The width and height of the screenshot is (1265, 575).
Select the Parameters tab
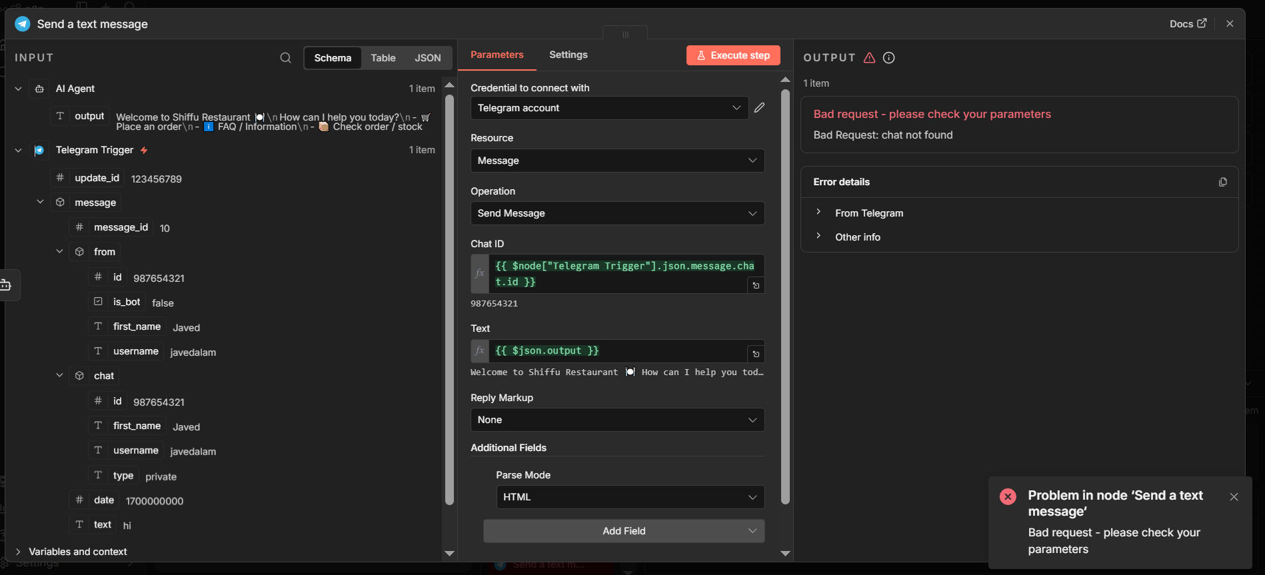click(497, 55)
